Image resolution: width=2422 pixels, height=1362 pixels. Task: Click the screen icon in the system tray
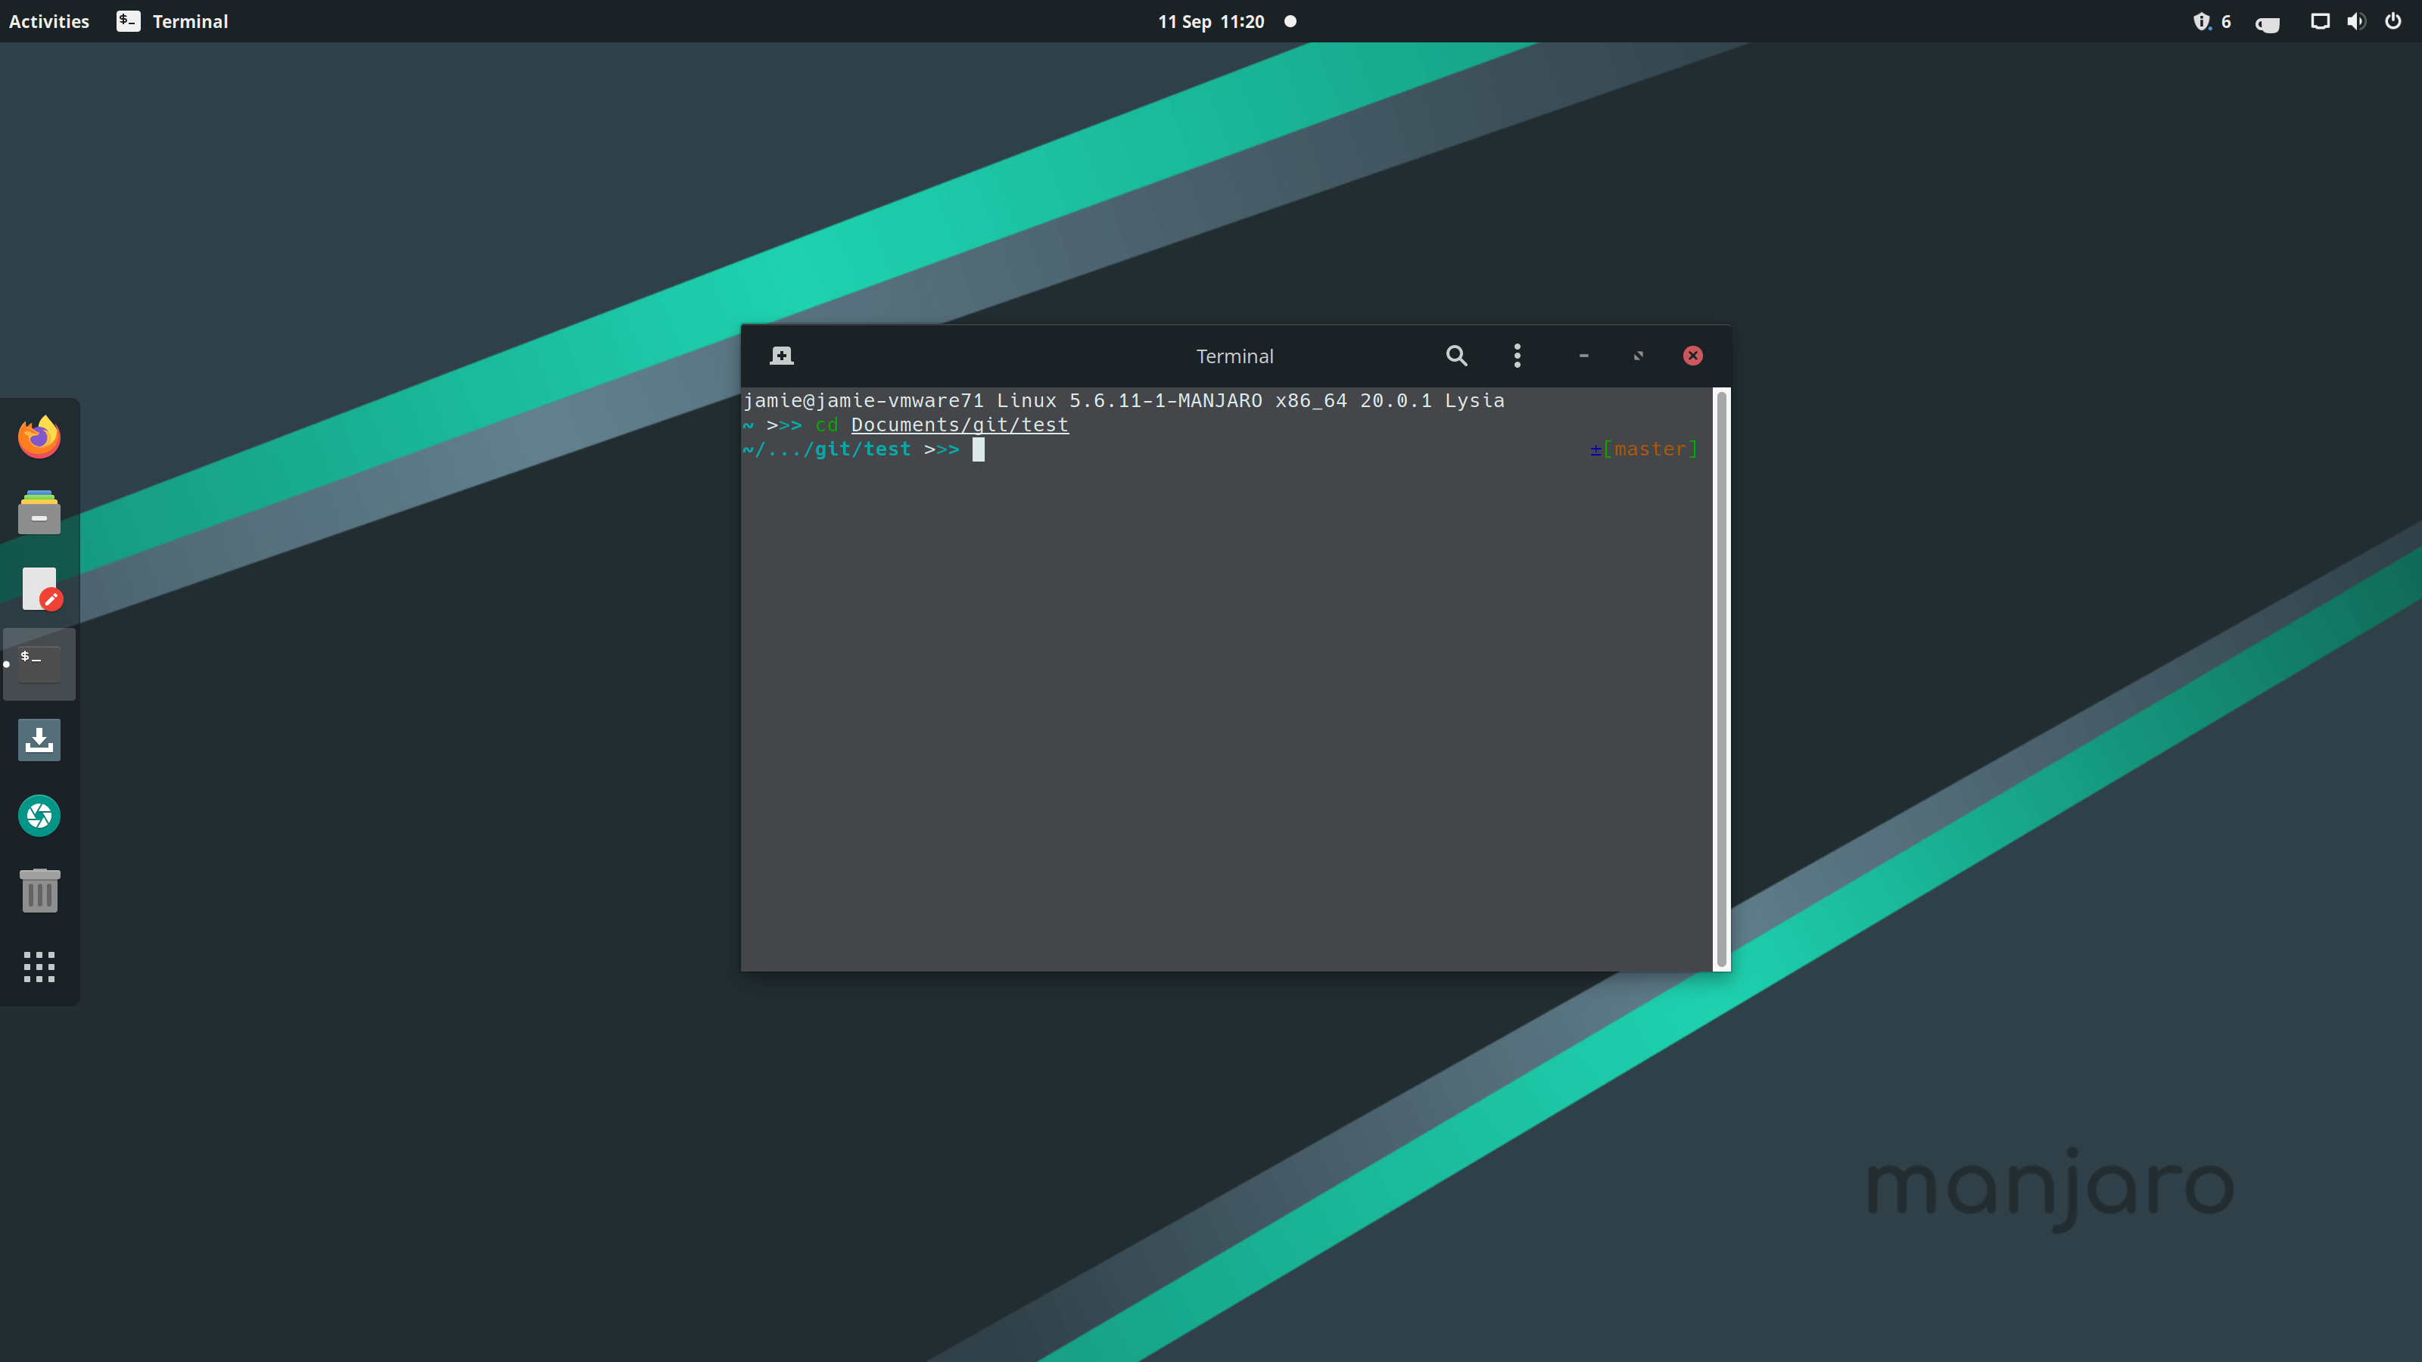[x=2320, y=20]
